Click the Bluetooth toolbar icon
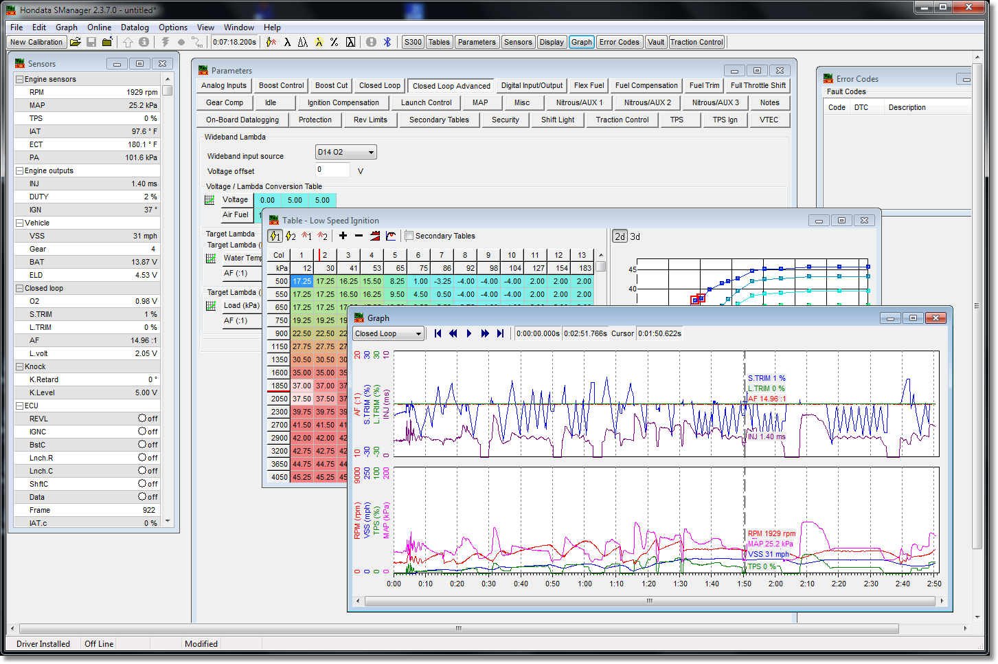The image size is (998, 664). [x=387, y=42]
